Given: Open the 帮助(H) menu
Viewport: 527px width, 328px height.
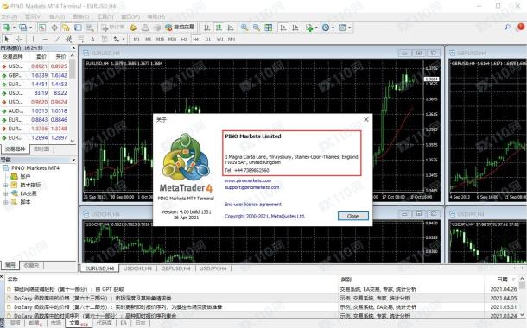Looking at the screenshot, I should [156, 16].
